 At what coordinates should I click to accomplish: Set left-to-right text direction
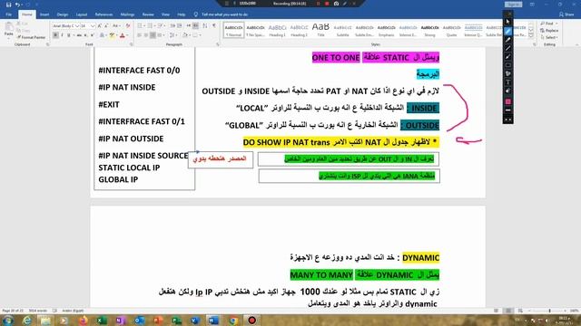tap(189, 26)
